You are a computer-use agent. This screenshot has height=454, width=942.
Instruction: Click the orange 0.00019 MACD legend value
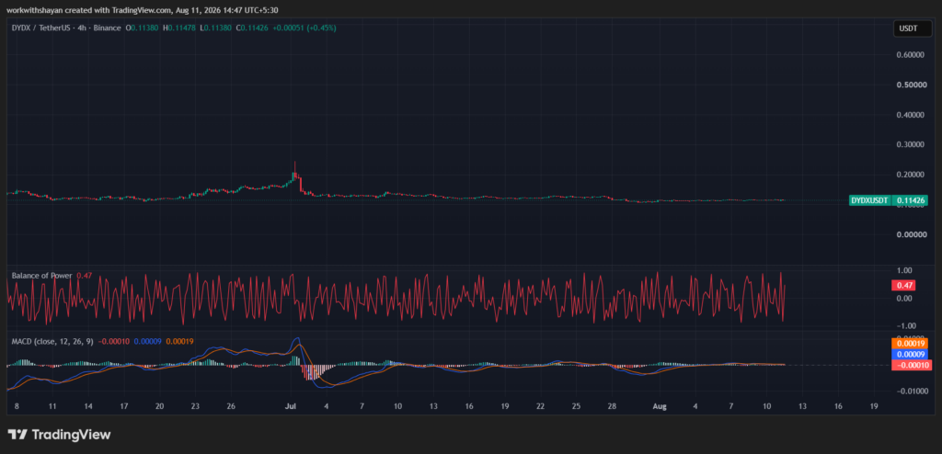pyautogui.click(x=179, y=341)
